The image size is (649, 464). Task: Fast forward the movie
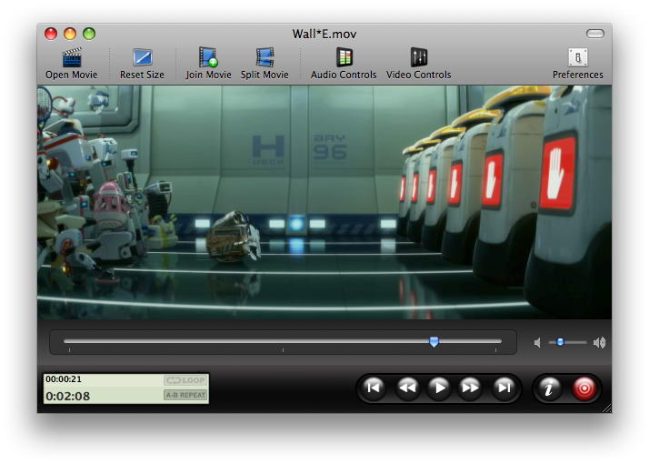pos(471,388)
